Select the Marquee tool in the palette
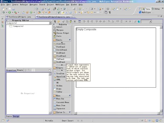This screenshot has width=164, height=123. click(x=58, y=30)
